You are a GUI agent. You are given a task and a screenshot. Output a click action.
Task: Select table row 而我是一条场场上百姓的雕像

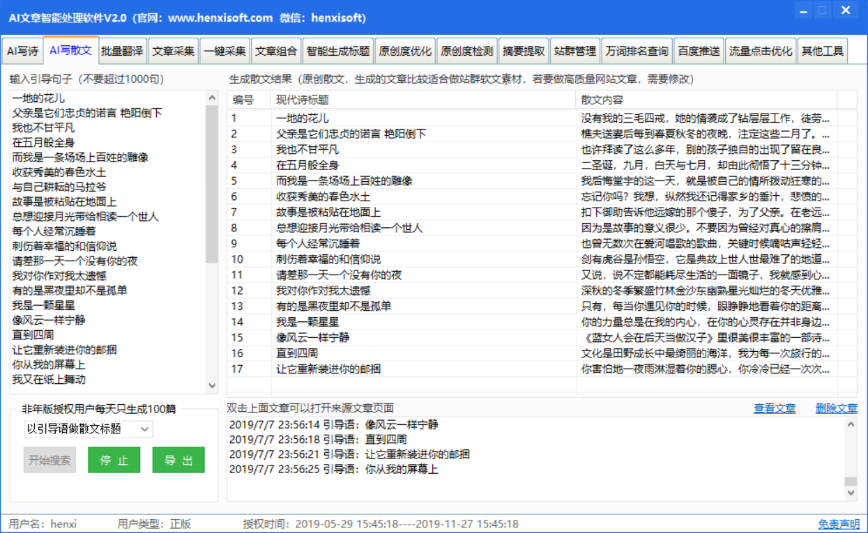click(542, 181)
